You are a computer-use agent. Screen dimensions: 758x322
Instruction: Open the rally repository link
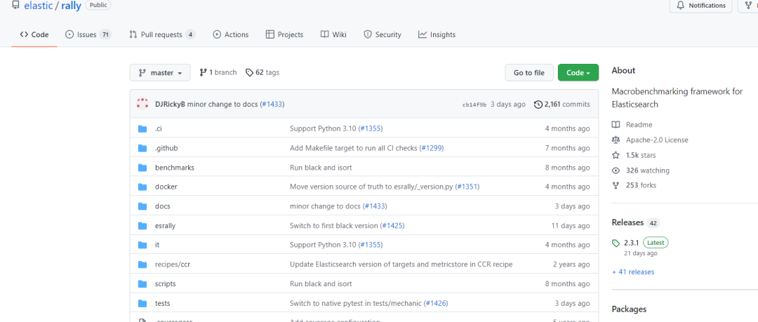71,6
